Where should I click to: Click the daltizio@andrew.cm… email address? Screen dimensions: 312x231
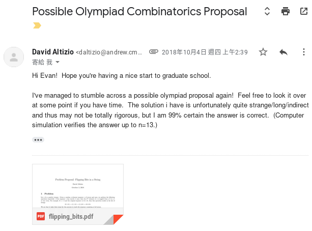pyautogui.click(x=109, y=52)
